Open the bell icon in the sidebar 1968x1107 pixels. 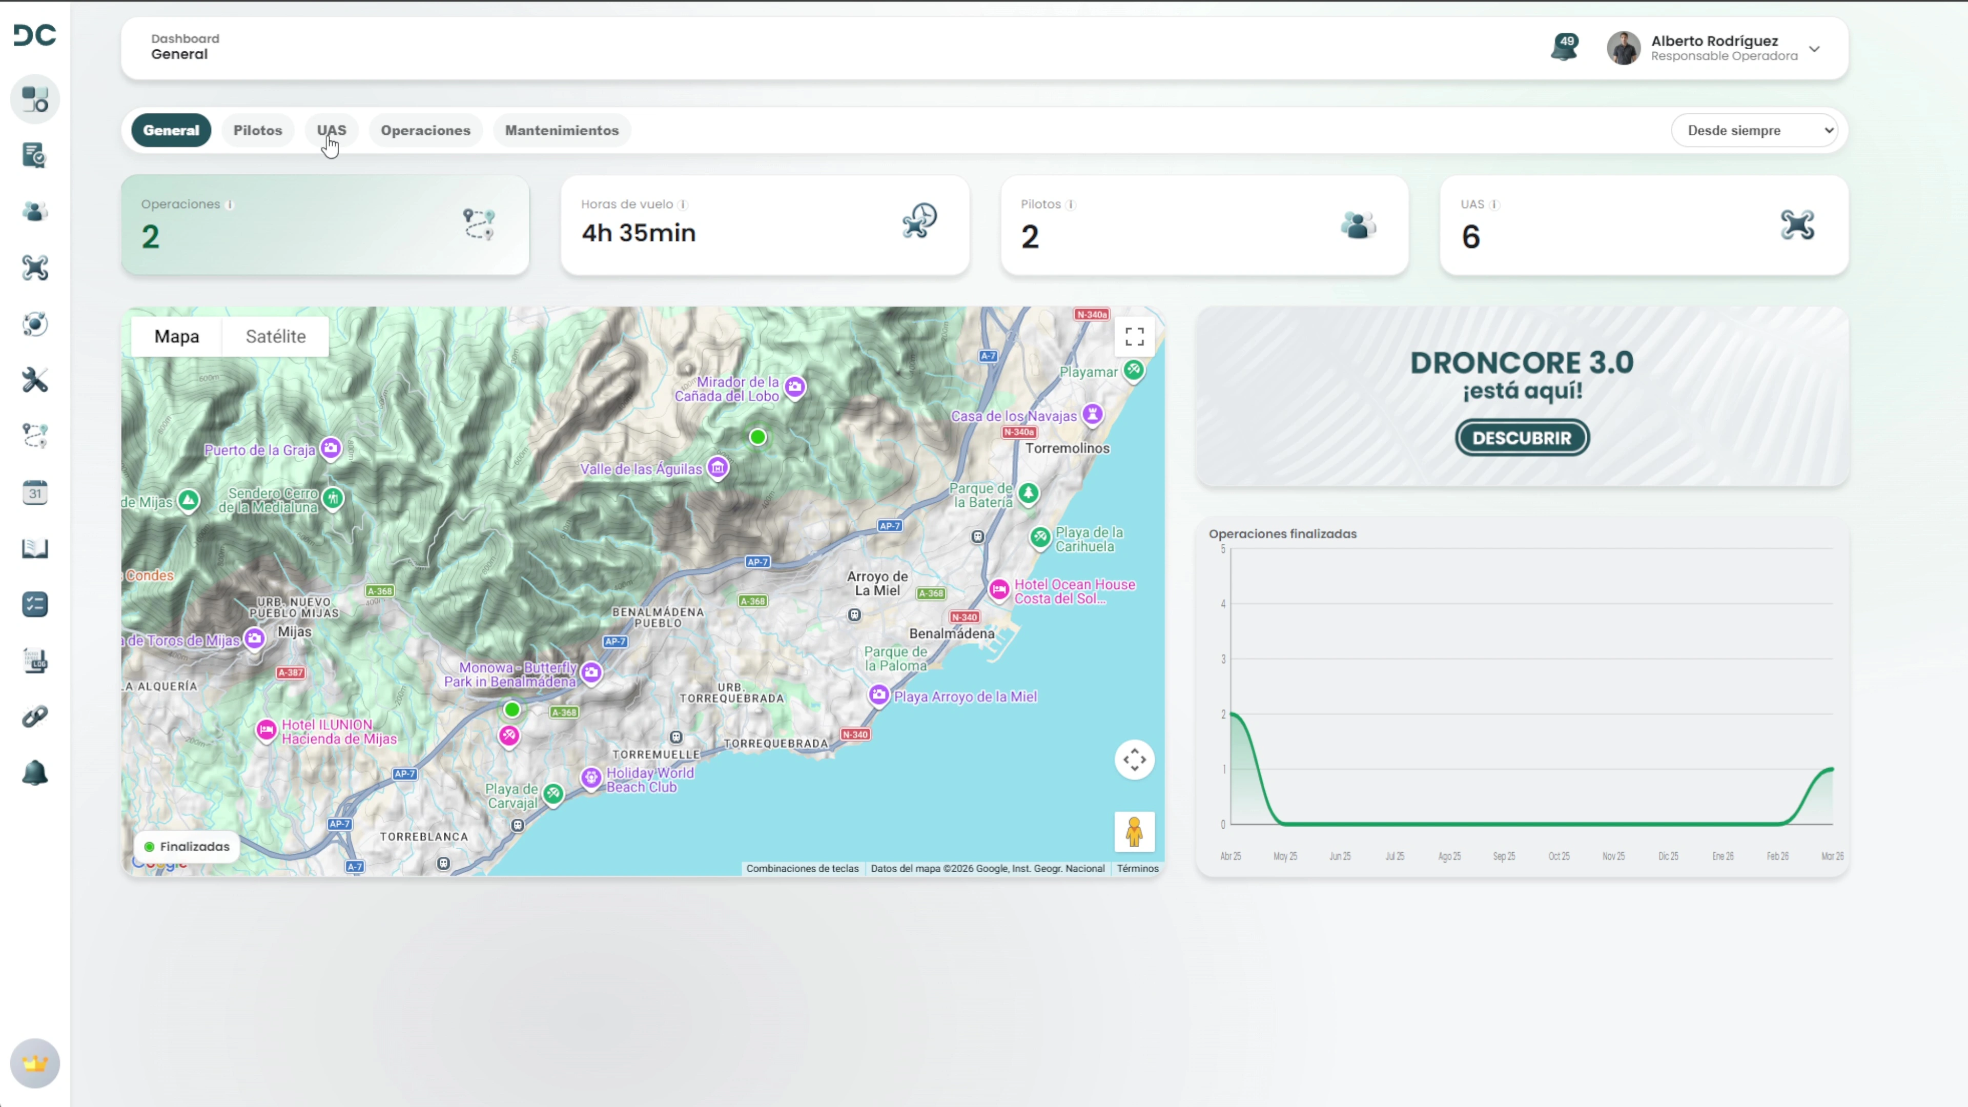point(35,773)
